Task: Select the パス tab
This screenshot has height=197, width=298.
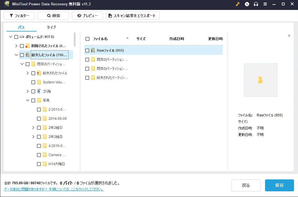Action: [x=22, y=28]
